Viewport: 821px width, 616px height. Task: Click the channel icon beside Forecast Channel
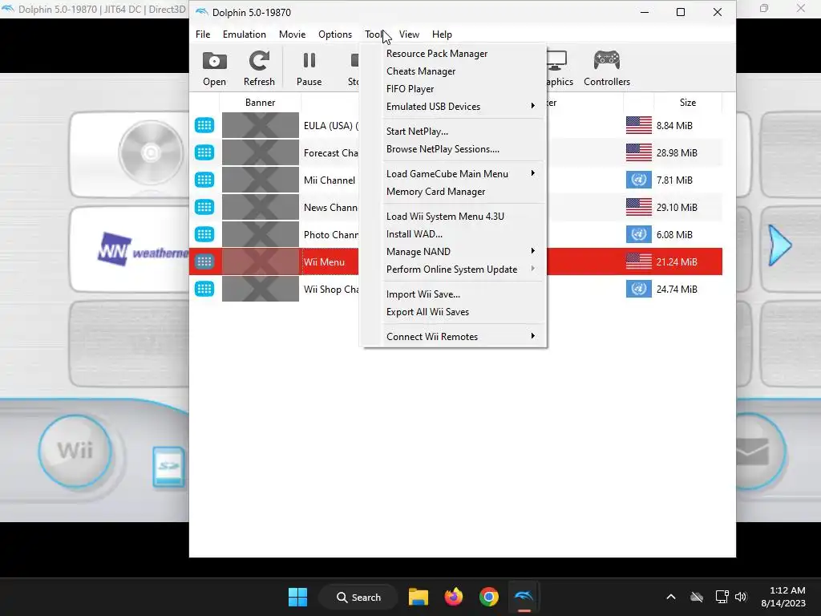click(204, 152)
